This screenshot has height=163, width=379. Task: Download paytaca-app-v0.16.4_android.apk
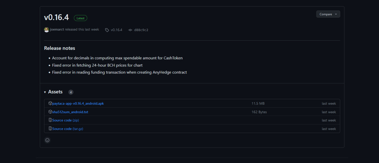coord(78,103)
